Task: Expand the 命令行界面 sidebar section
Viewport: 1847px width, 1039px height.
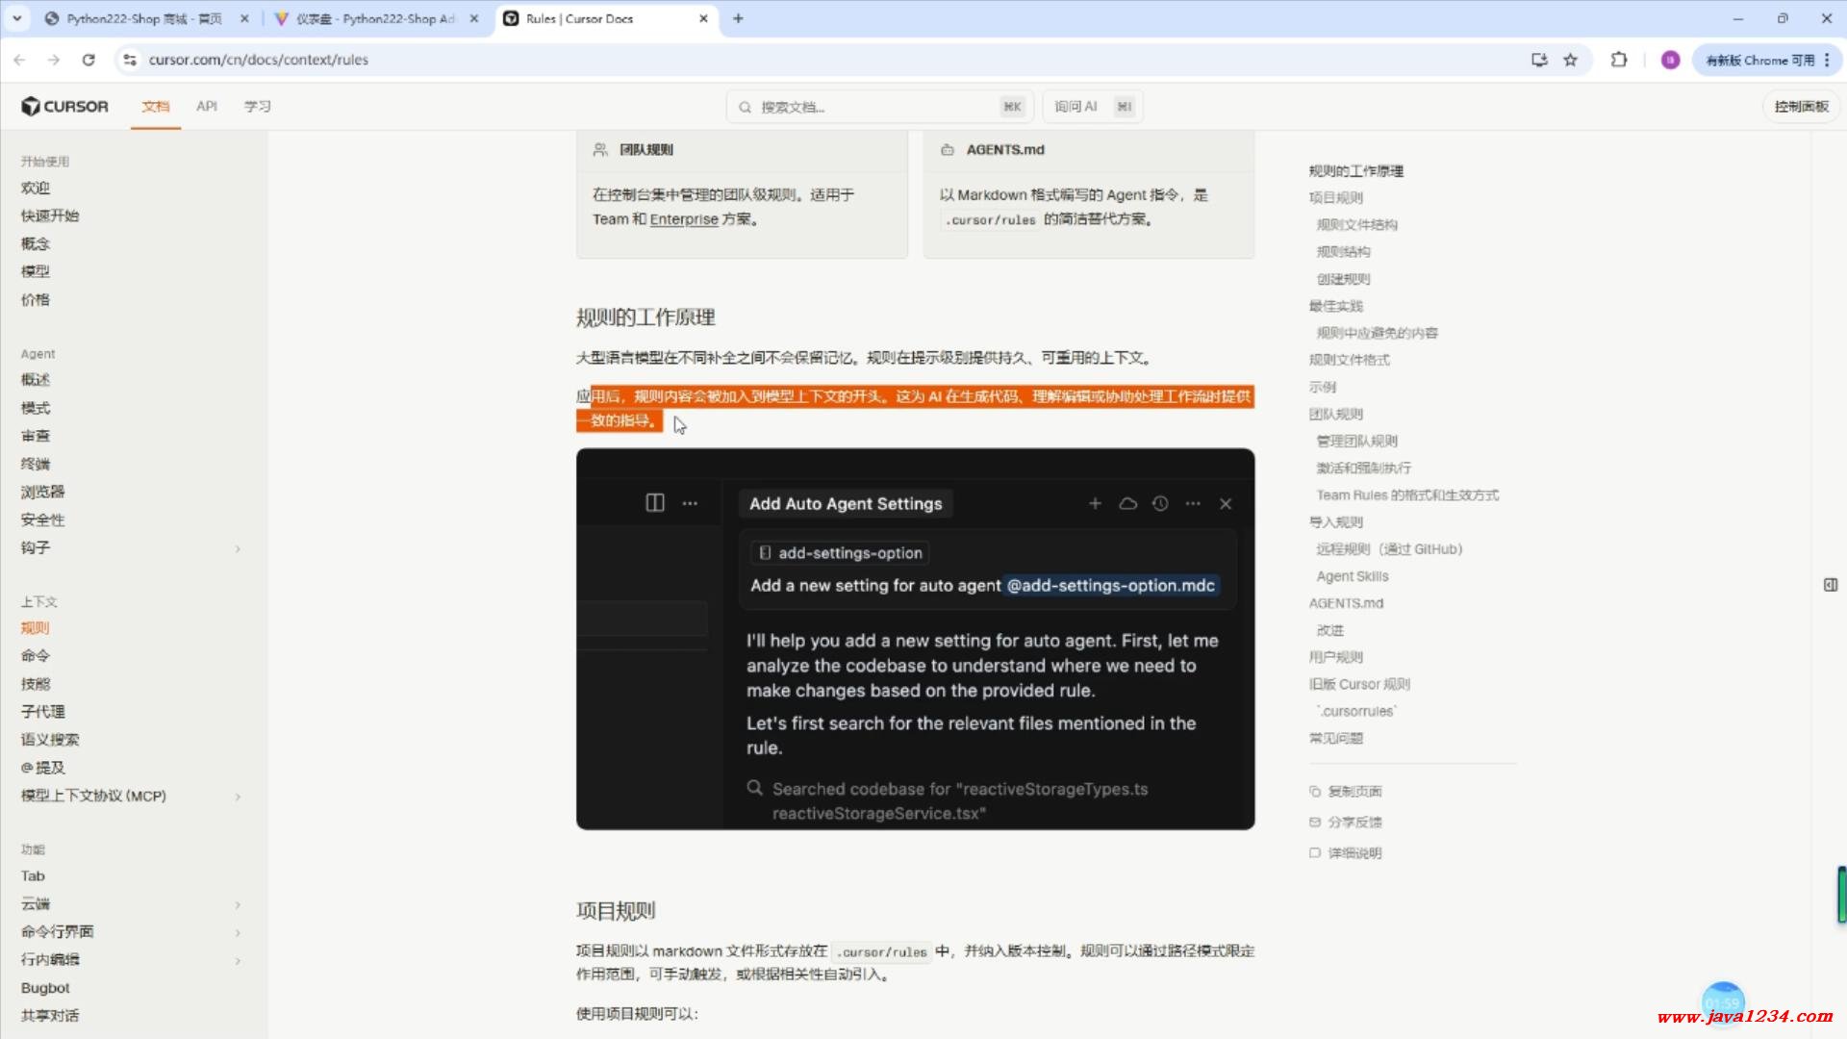Action: coord(238,933)
